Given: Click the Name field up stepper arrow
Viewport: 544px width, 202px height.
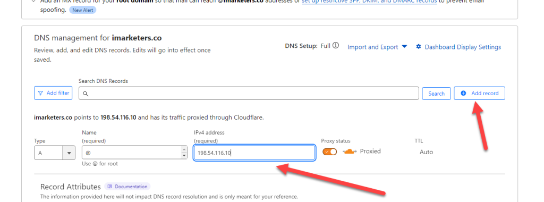Looking at the screenshot, I should [x=184, y=149].
